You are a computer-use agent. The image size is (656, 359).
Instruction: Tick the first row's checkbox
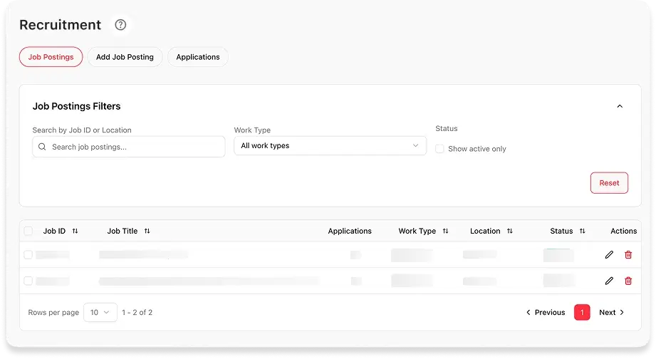pyautogui.click(x=28, y=254)
